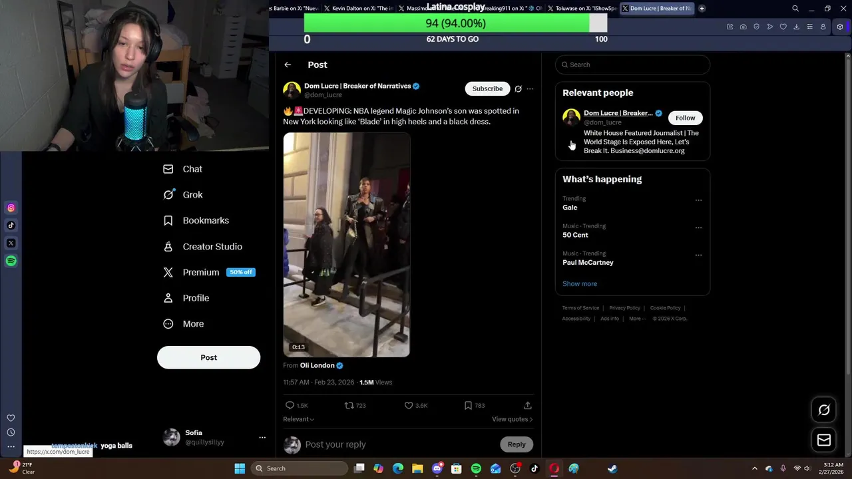The width and height of the screenshot is (852, 479).
Task: Open Cookie Policy footer link
Action: 665,308
